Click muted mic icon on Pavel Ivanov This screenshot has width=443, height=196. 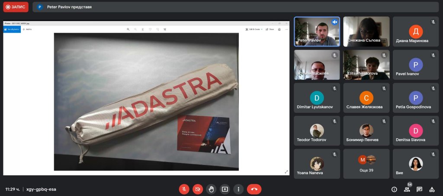pyautogui.click(x=433, y=56)
